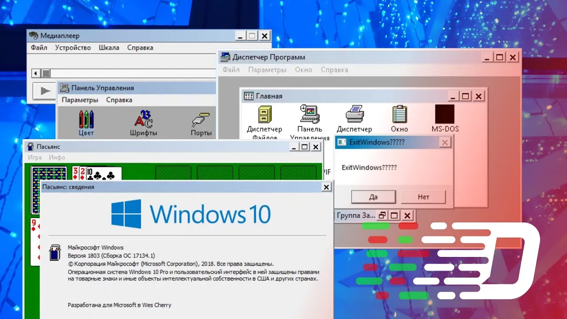
Task: Click Нет in ExitWindows dialog
Action: point(423,197)
